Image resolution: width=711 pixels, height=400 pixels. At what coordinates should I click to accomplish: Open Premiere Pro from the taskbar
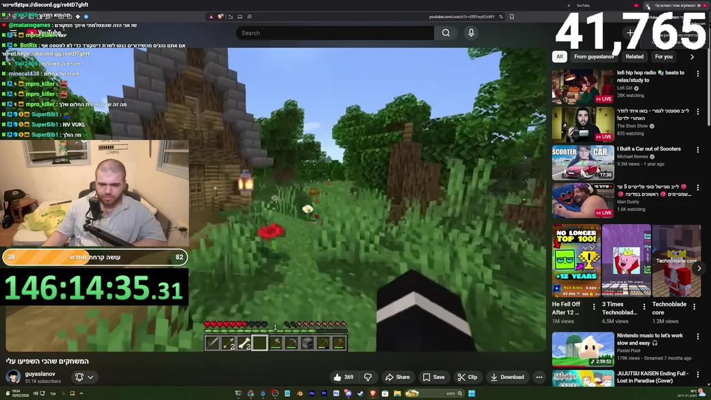pyautogui.click(x=324, y=393)
